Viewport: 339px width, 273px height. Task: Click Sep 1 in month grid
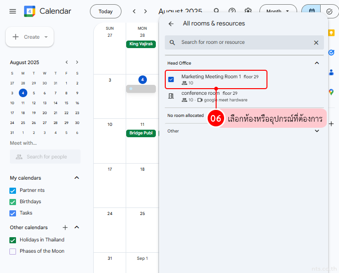(142, 258)
